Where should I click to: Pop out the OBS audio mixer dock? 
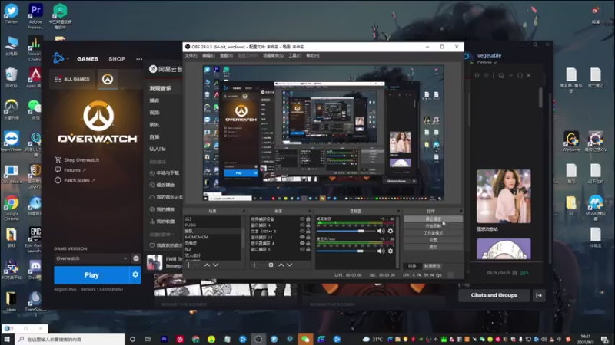click(x=398, y=212)
